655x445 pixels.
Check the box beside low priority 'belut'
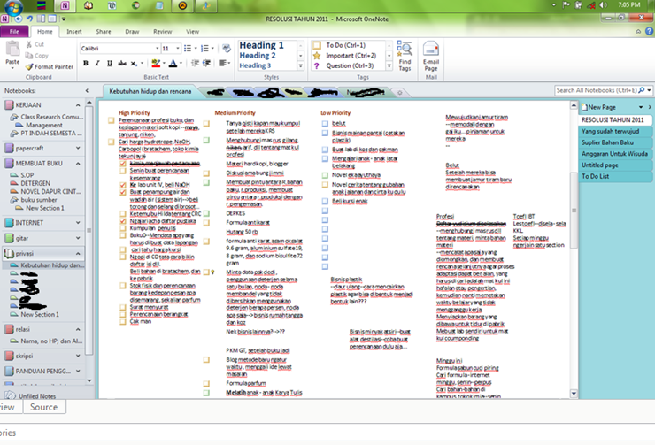click(x=325, y=124)
